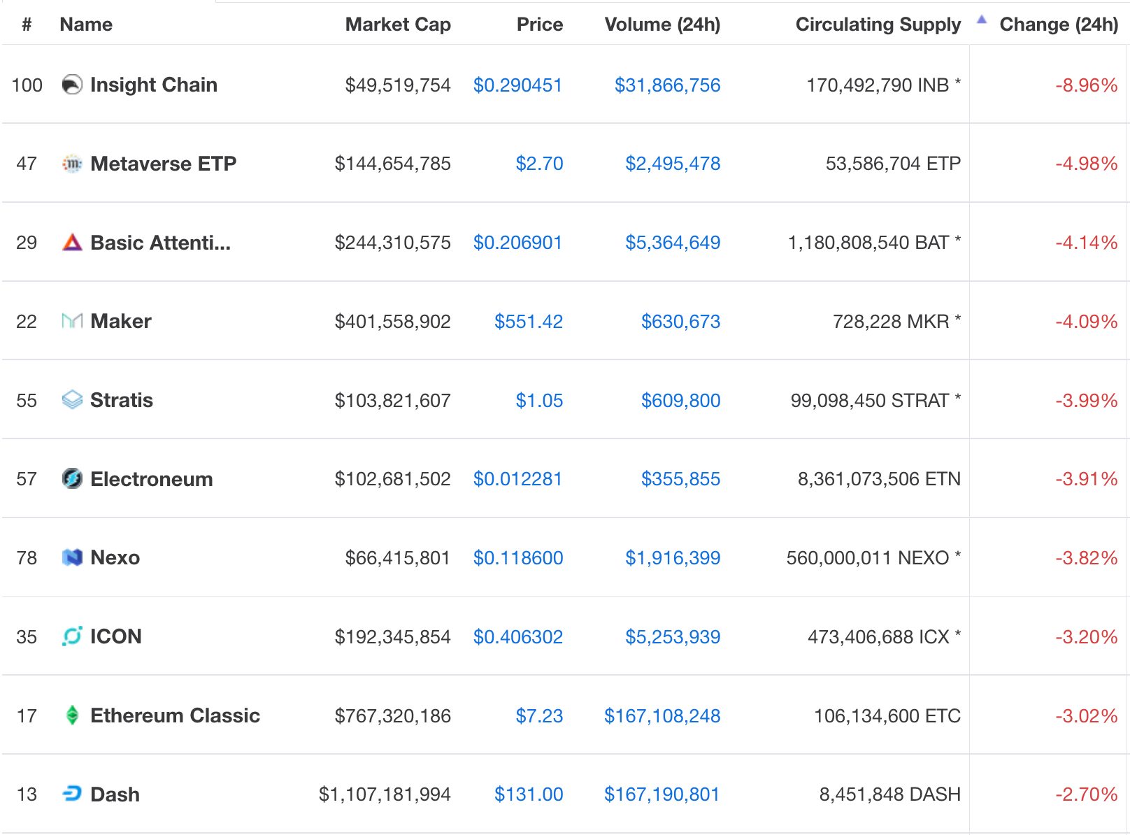1130x835 pixels.
Task: Open the Maker price $551.42 link
Action: (529, 322)
